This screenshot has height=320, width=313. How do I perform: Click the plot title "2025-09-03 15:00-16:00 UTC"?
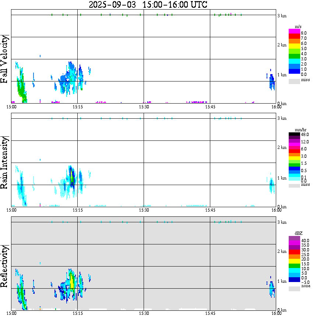click(x=148, y=4)
